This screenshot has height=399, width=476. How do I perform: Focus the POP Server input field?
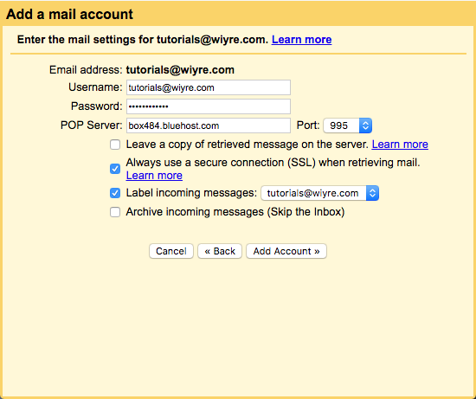pos(209,125)
